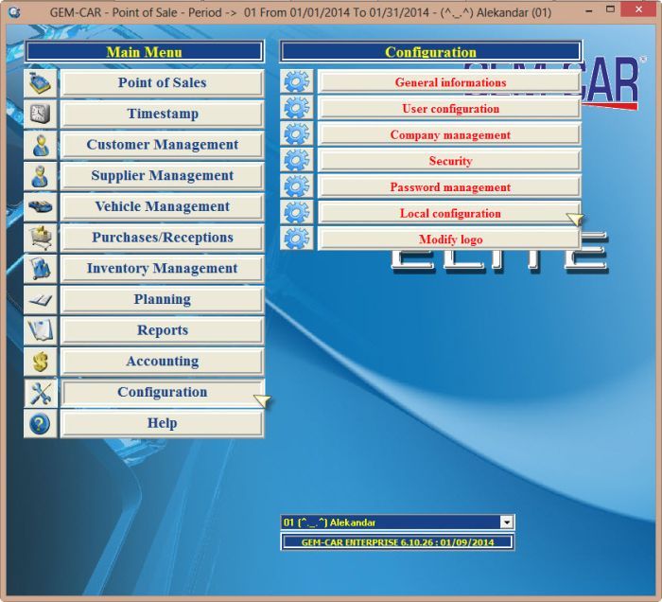Click the gear icon beside Local configuration
The height and width of the screenshot is (602, 662).
pos(296,212)
